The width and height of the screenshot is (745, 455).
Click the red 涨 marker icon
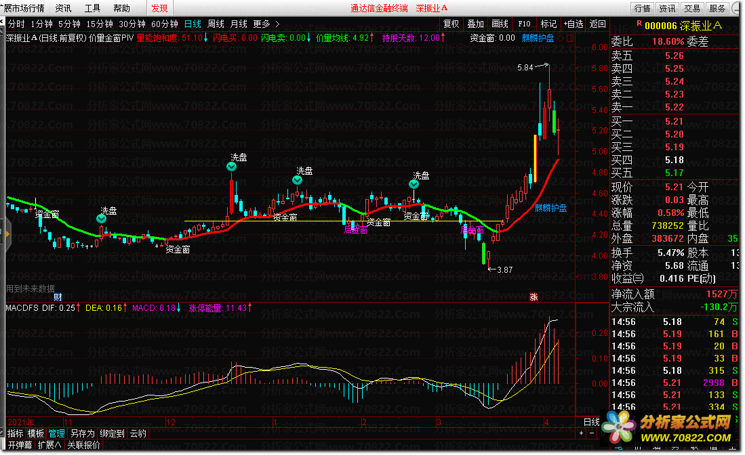coord(533,297)
